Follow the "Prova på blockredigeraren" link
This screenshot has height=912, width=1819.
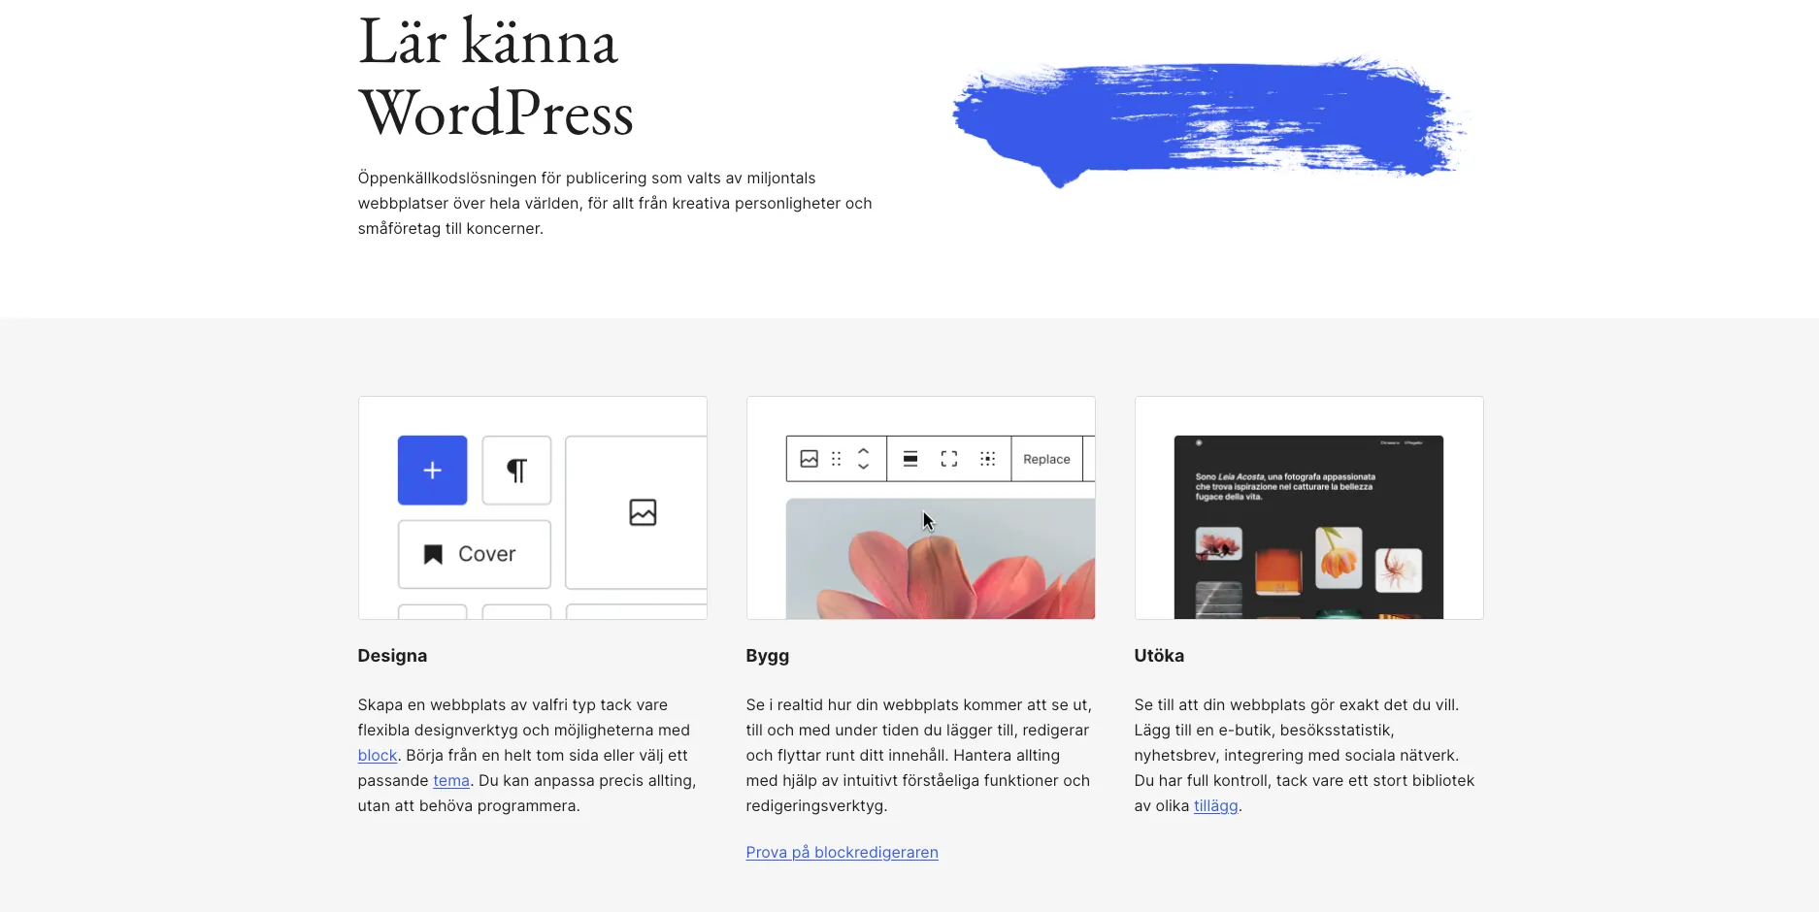click(x=842, y=853)
